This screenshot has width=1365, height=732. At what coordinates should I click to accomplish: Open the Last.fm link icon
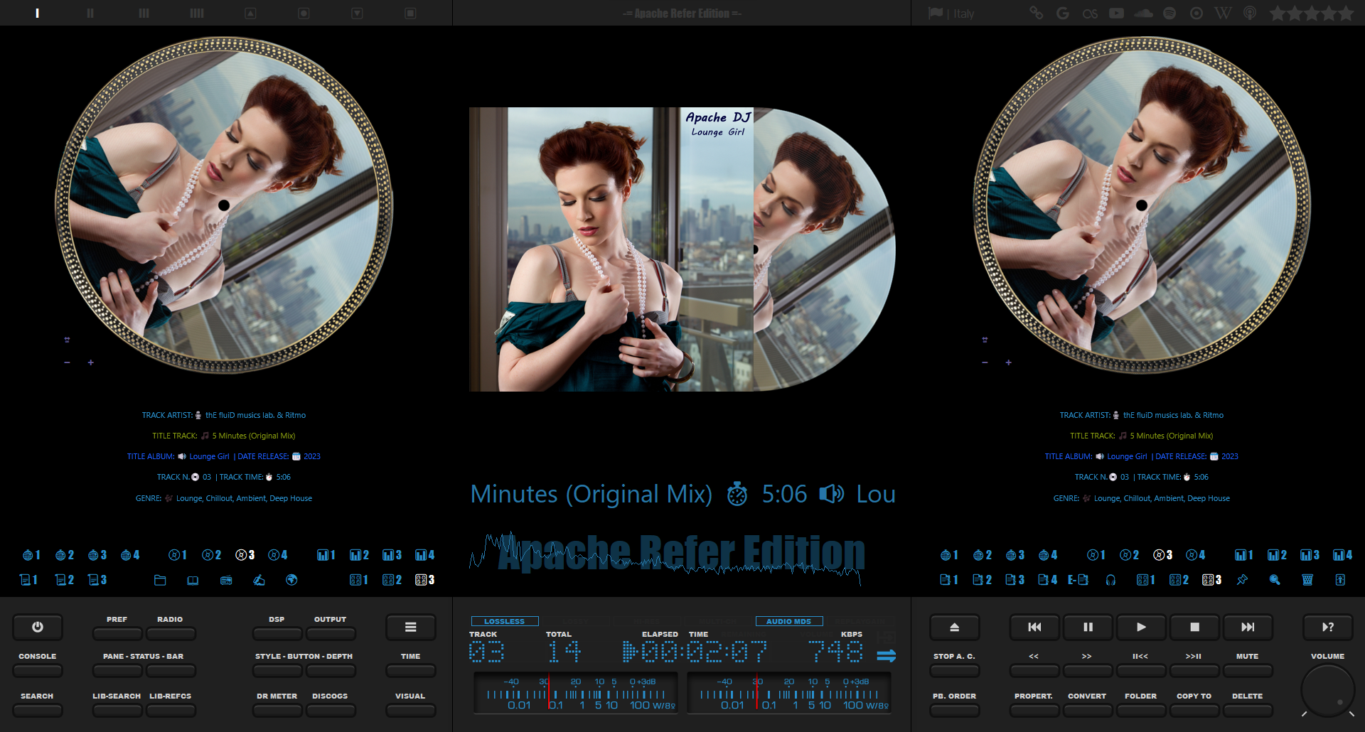(x=1090, y=14)
